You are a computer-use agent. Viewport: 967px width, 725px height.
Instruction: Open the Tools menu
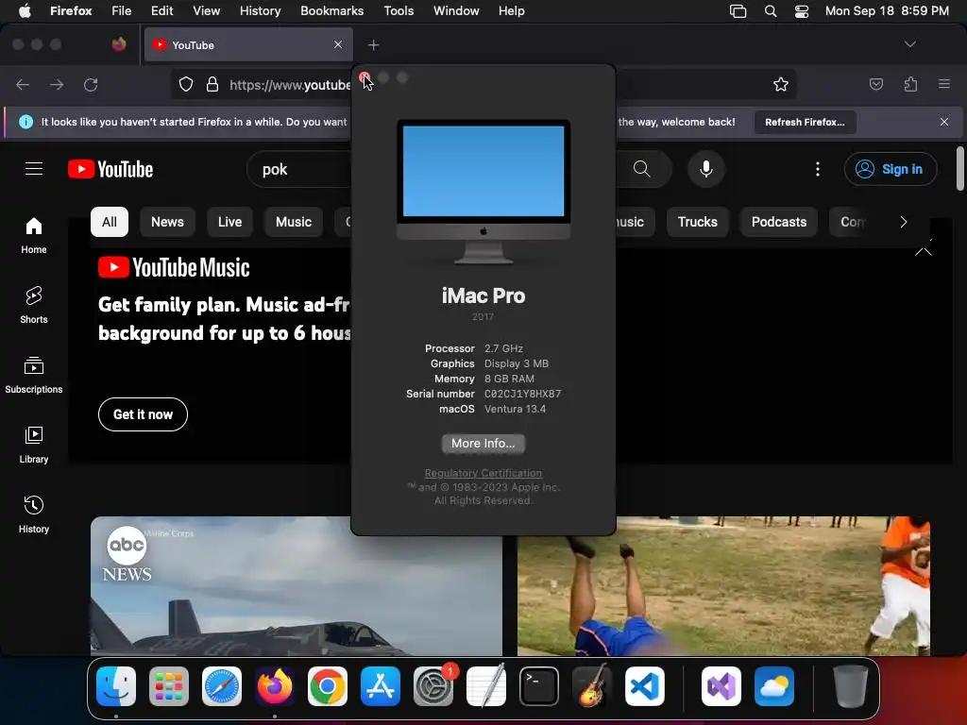pos(399,11)
